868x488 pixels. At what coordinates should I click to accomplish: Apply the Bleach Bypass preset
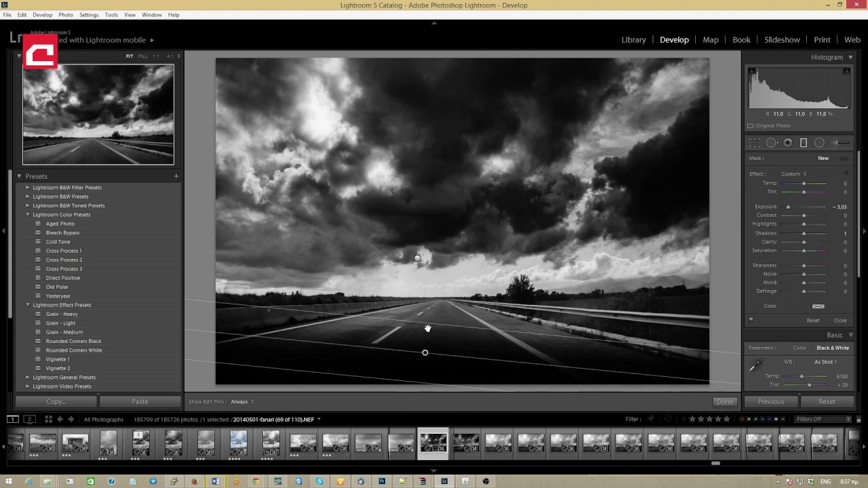coord(62,233)
